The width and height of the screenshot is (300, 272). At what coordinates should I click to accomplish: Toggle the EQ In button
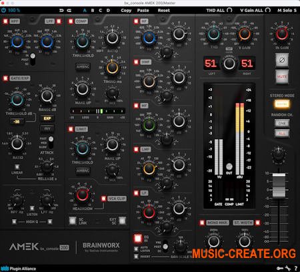(x=138, y=239)
